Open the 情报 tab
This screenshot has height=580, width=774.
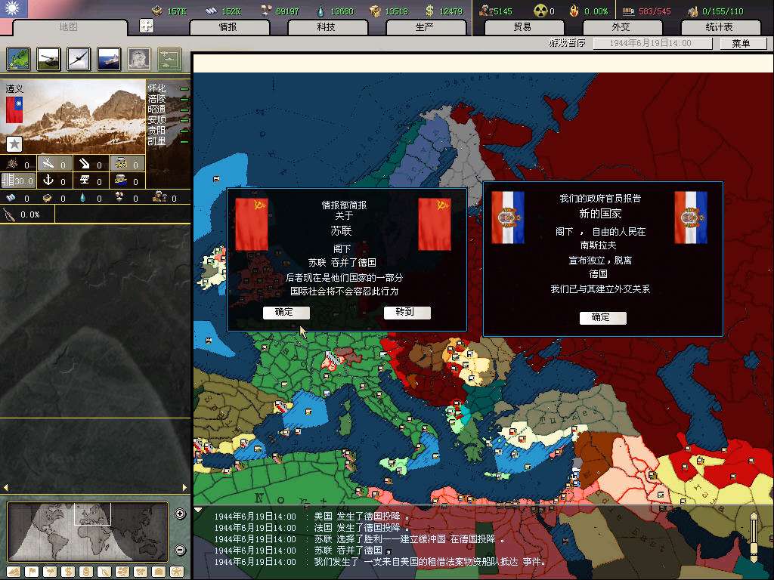click(x=228, y=27)
